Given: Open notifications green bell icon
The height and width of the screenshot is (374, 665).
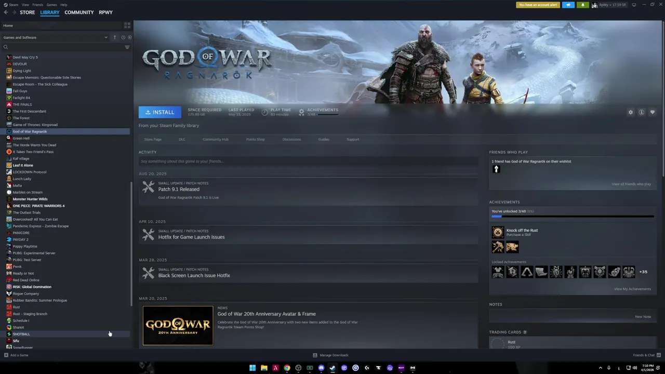Looking at the screenshot, I should [x=582, y=5].
